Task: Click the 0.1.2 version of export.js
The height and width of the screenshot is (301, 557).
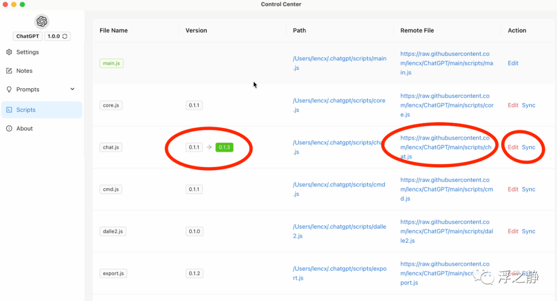Action: click(x=194, y=273)
